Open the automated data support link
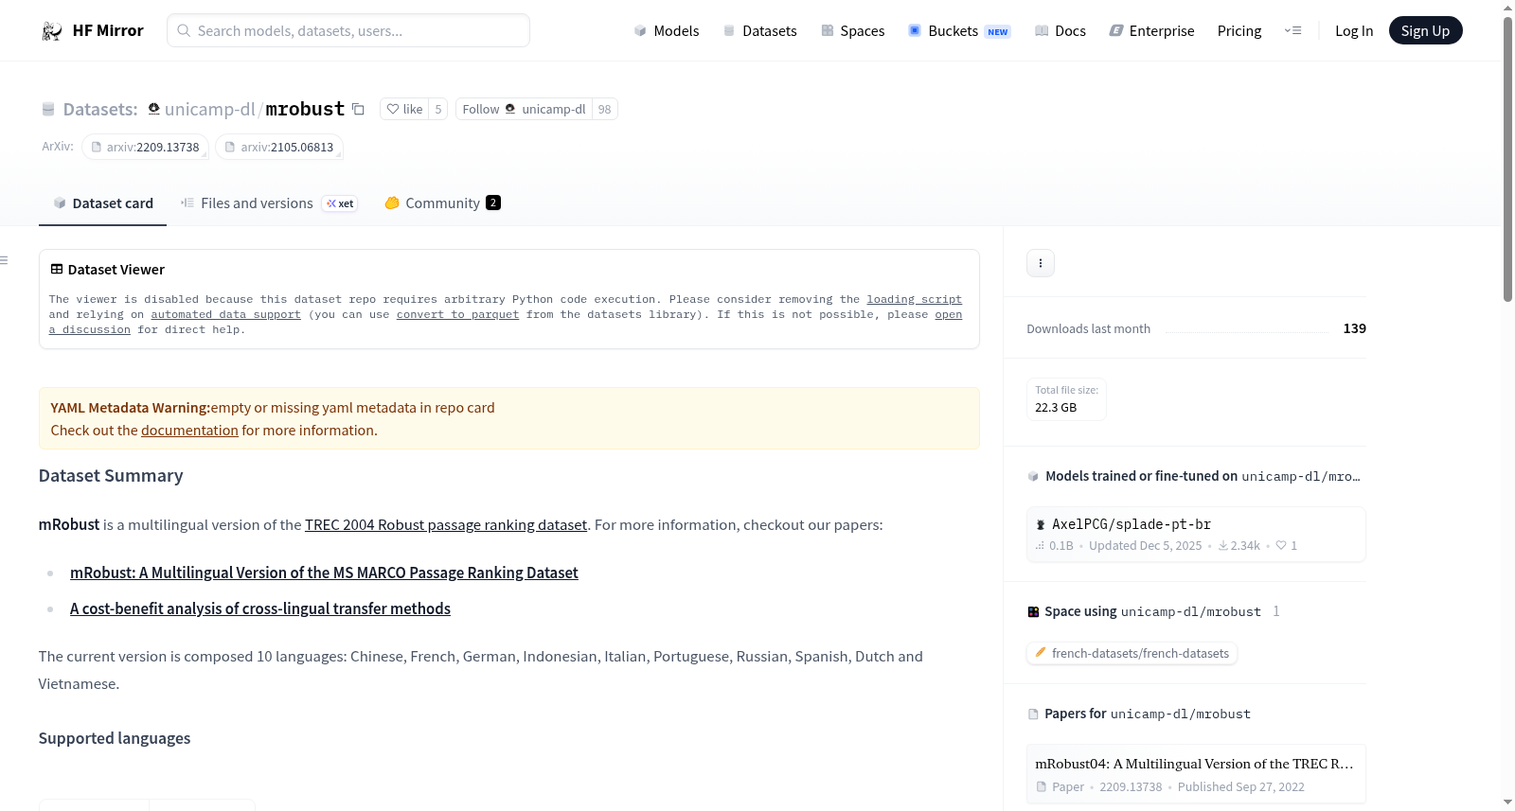Image resolution: width=1515 pixels, height=811 pixels. pos(225,314)
